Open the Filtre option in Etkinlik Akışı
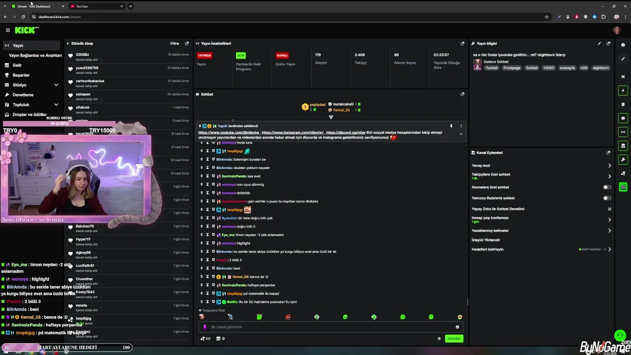The image size is (631, 355). coord(175,43)
